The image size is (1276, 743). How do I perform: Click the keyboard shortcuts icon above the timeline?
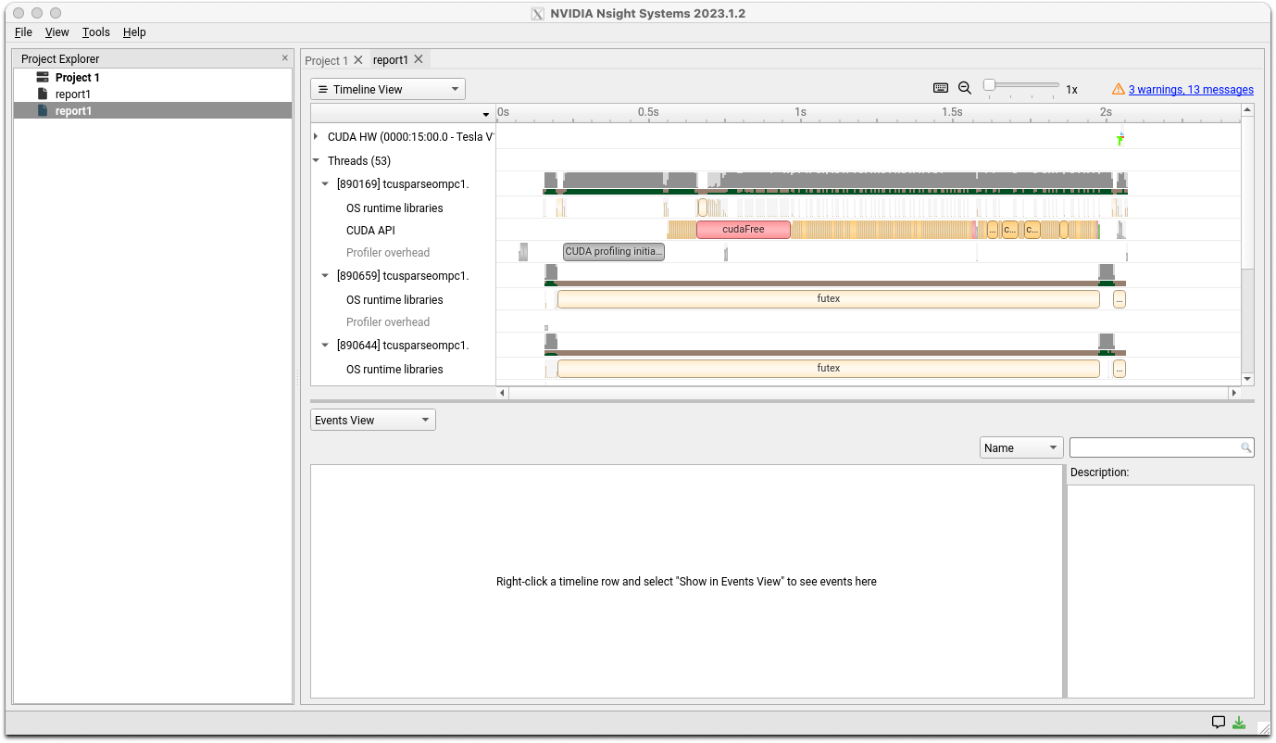pos(941,88)
